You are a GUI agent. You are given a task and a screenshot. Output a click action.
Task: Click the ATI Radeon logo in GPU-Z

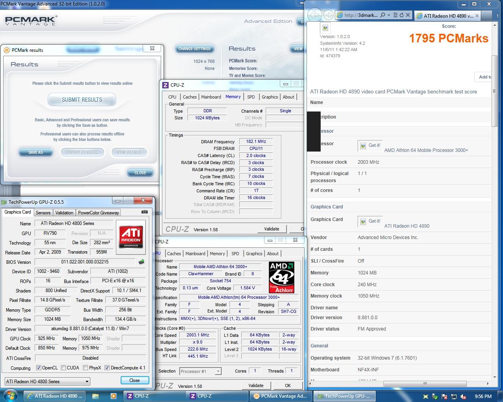tap(131, 237)
